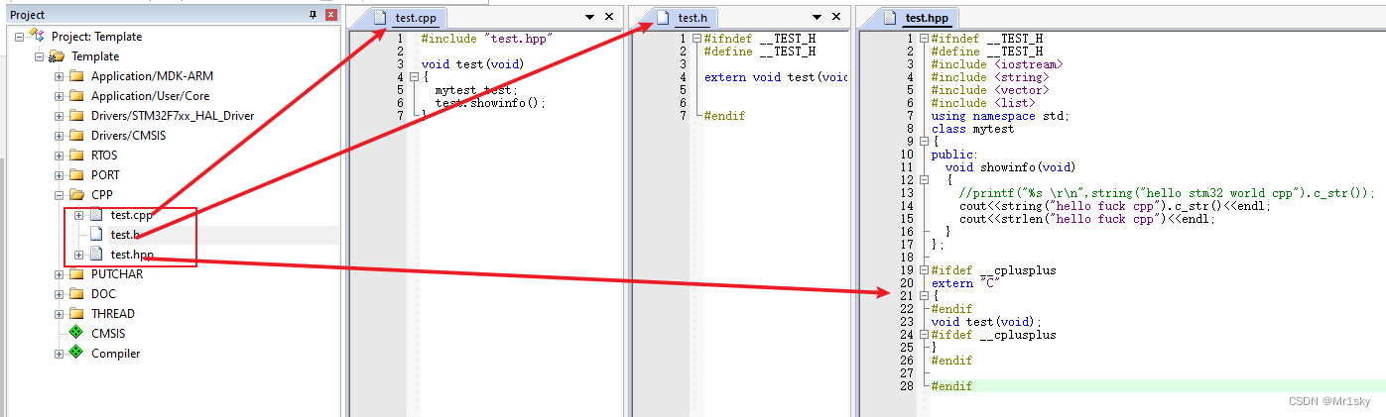Click the green Compiler component icon
The image size is (1386, 417).
coord(76,354)
